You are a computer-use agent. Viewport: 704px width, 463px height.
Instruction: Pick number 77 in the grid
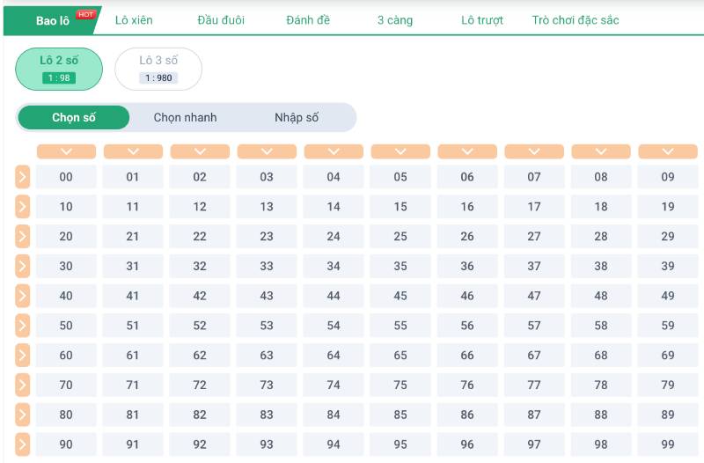click(534, 385)
